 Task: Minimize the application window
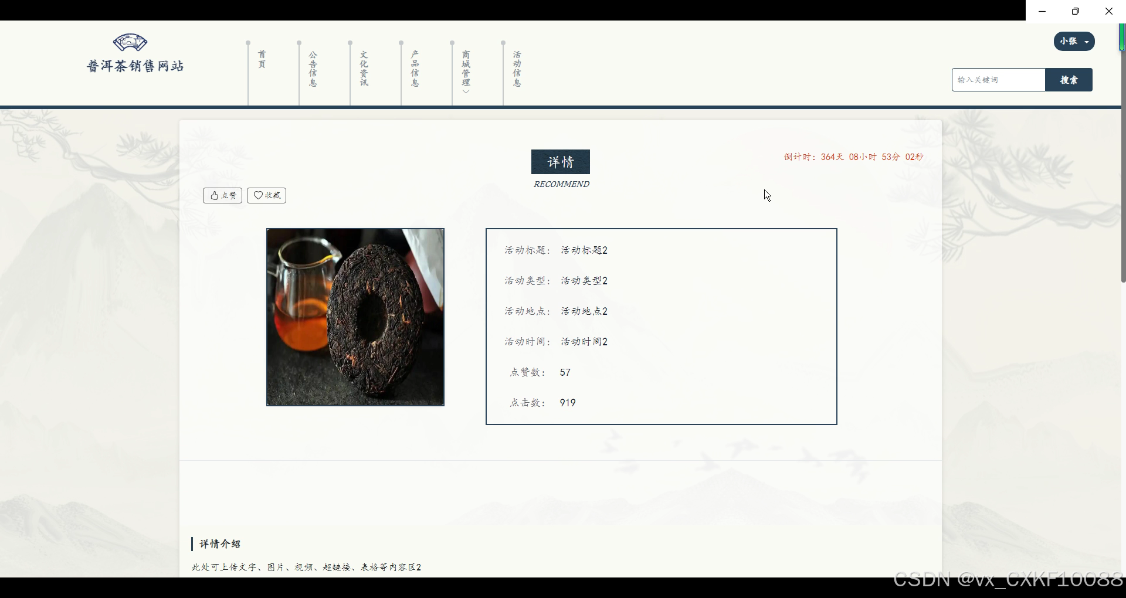tap(1042, 11)
